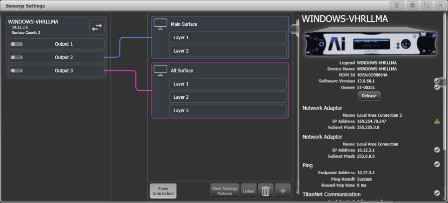
Task: Click the check icon beside Owner ST-00351
Action: [437, 87]
